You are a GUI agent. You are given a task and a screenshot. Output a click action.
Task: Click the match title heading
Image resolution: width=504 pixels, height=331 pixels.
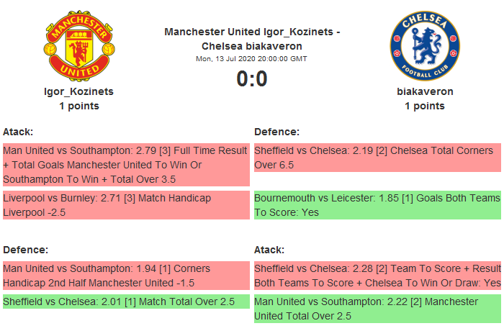pyautogui.click(x=252, y=39)
